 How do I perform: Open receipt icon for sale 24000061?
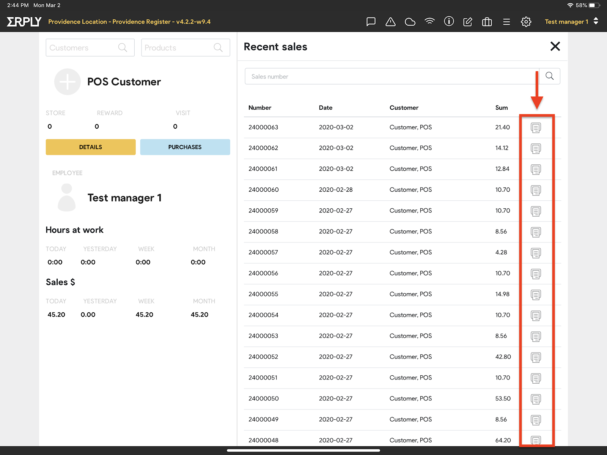point(536,170)
